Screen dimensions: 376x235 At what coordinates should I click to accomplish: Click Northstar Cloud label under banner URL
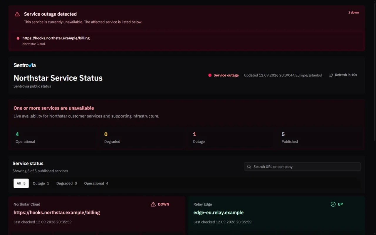(x=33, y=44)
